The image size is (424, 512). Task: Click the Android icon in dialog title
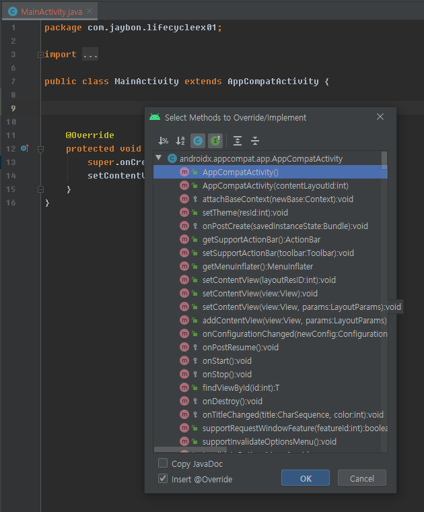(155, 117)
